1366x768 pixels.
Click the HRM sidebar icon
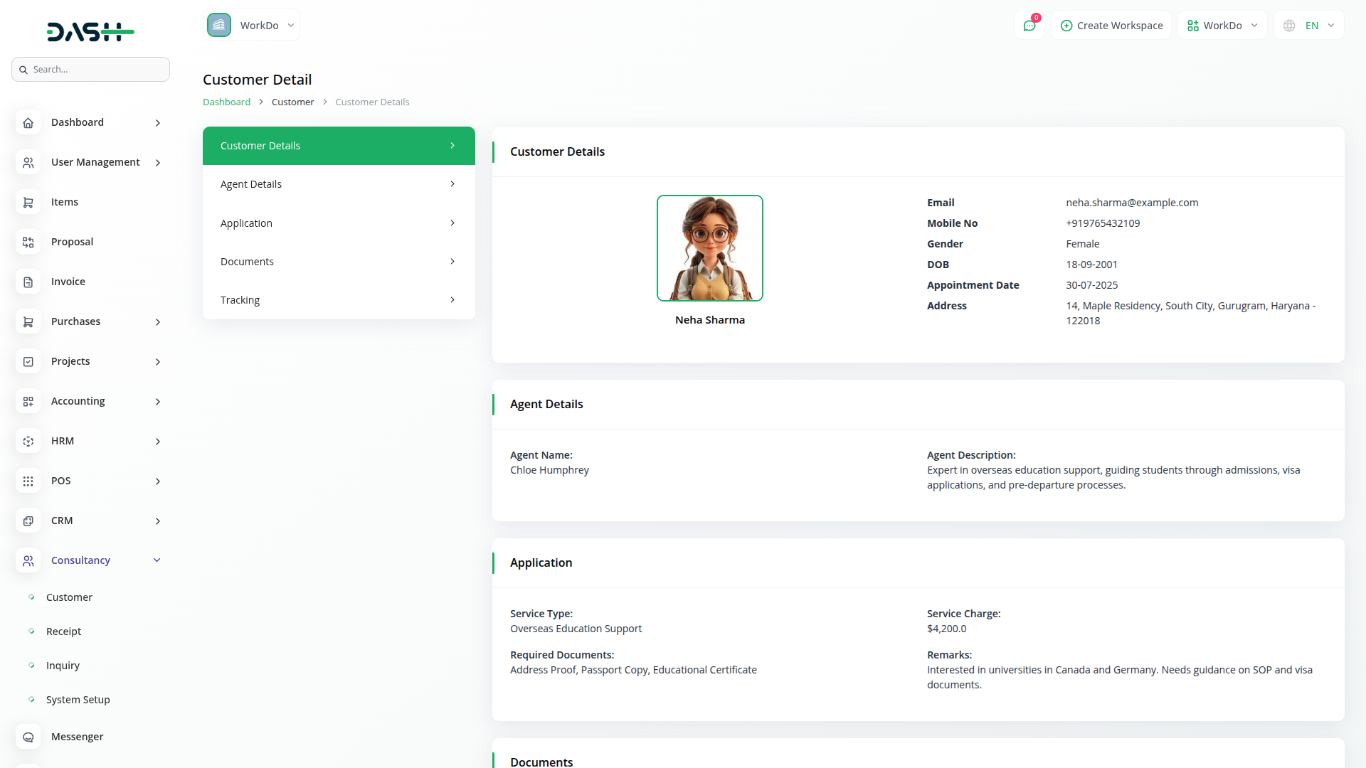[28, 442]
